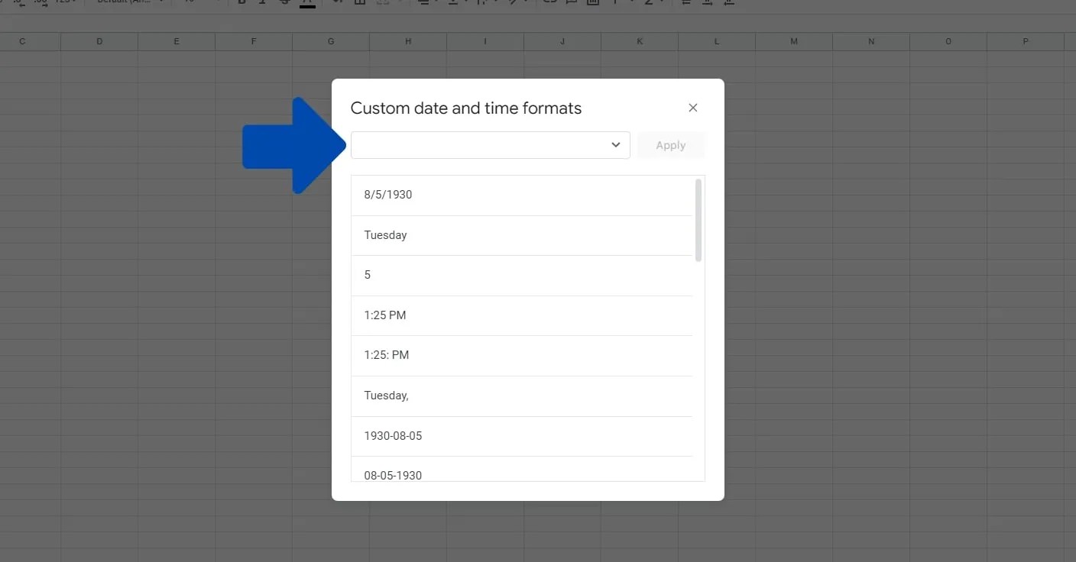Open the borders tool
This screenshot has height=562, width=1076.
coord(359,2)
